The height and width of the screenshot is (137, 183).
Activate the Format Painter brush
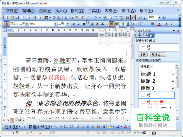[82, 18]
